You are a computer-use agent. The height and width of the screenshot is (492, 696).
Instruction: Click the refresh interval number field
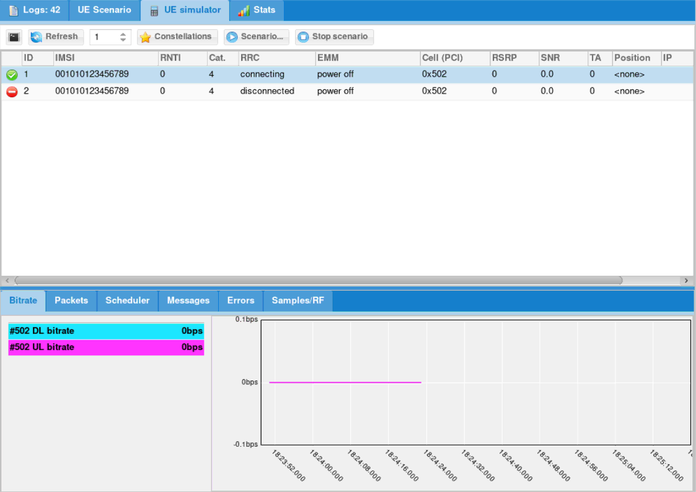coord(104,37)
